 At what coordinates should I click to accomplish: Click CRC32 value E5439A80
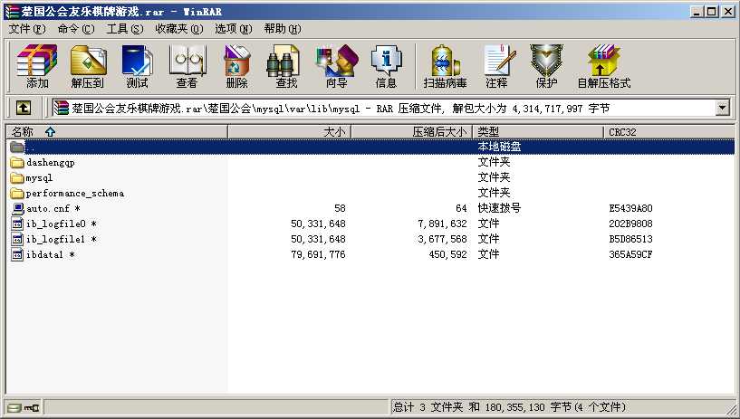630,208
